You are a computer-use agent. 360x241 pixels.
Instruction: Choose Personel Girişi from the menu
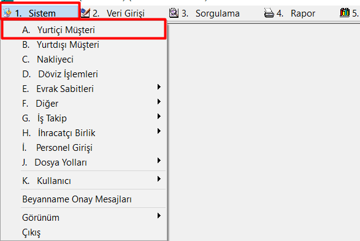coord(83,148)
